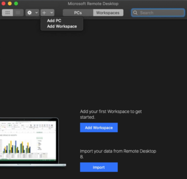
Task: Minimize window with yellow button
Action: pyautogui.click(x=10, y=3)
